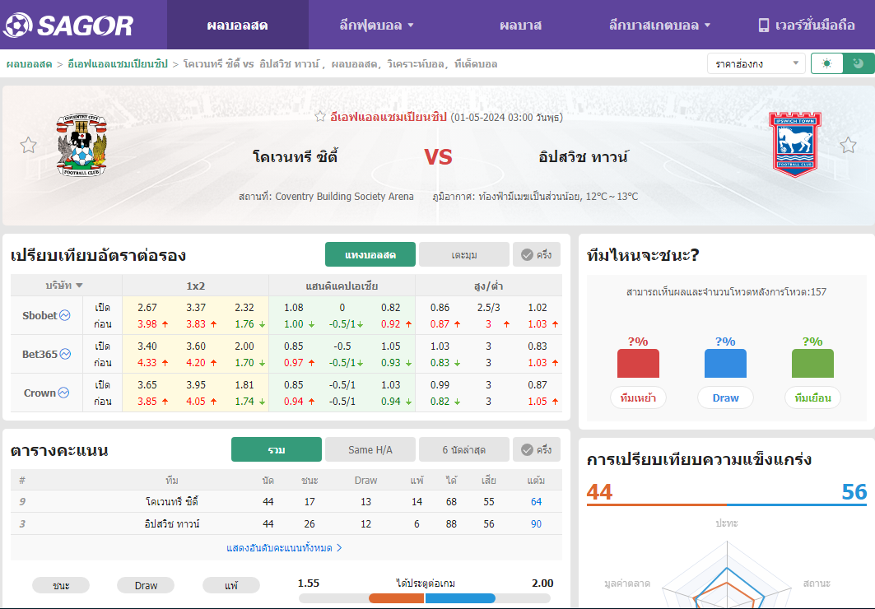Click Coventry points value 64
The width and height of the screenshot is (875, 609).
pos(536,501)
